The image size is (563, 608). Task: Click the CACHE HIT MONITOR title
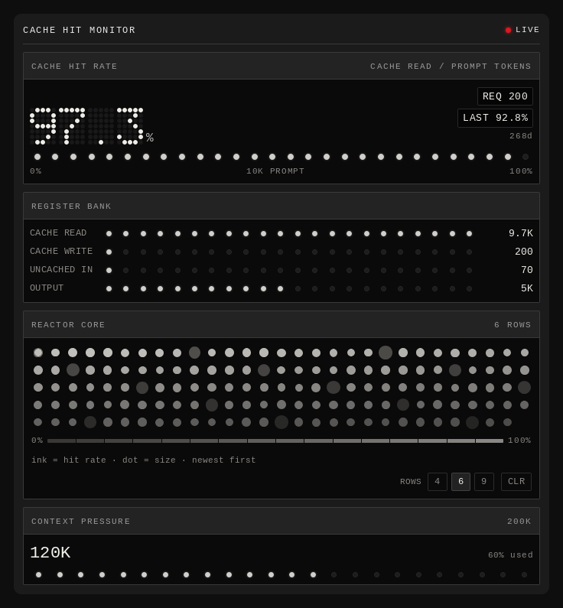click(79, 31)
